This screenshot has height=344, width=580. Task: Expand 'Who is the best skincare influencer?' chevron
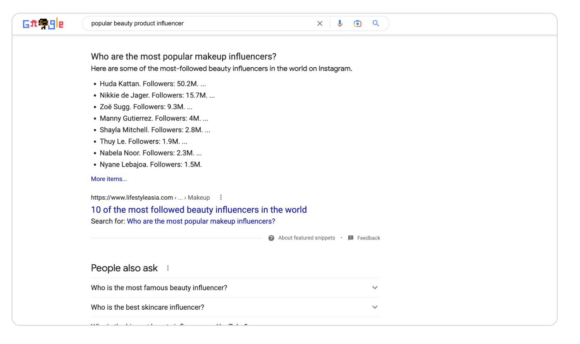point(375,307)
